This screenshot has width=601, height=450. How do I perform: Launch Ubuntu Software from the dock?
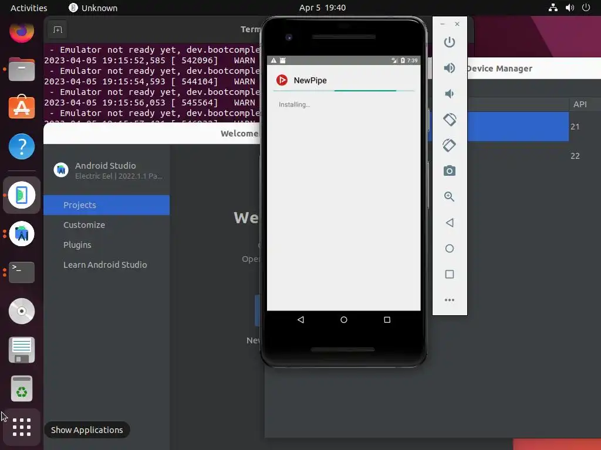(x=22, y=107)
